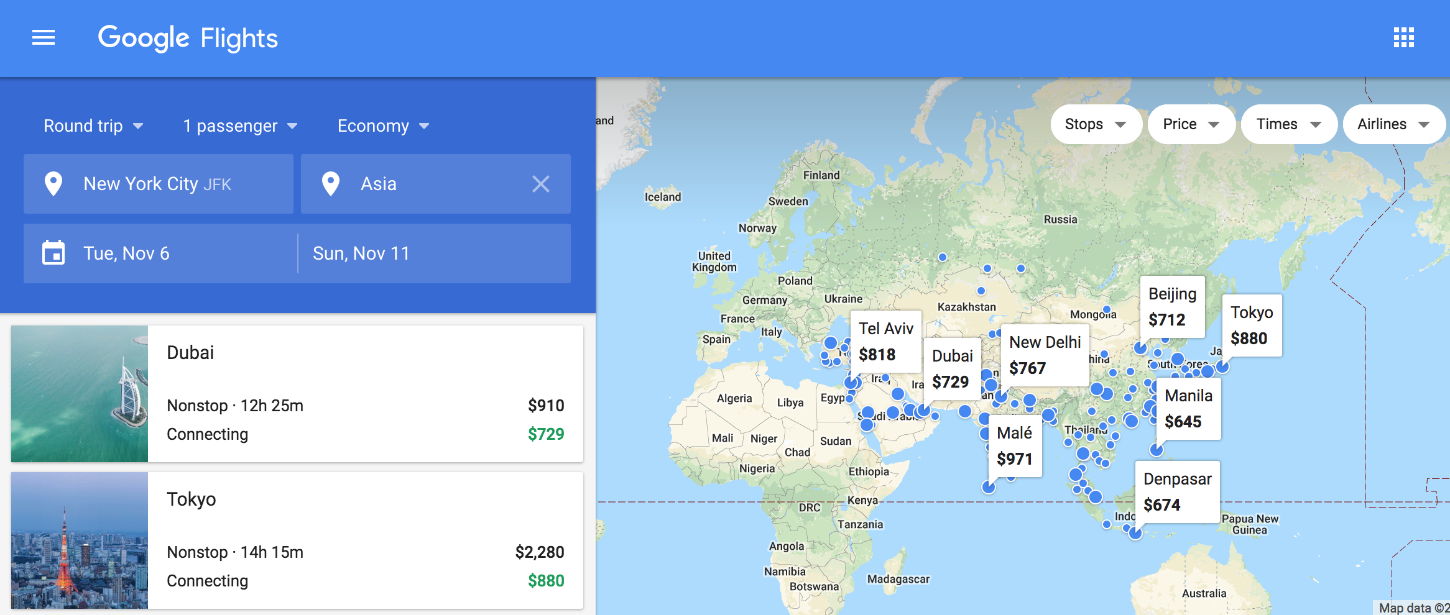
Task: Change the Tue, Nov 6 departure date
Action: [160, 253]
